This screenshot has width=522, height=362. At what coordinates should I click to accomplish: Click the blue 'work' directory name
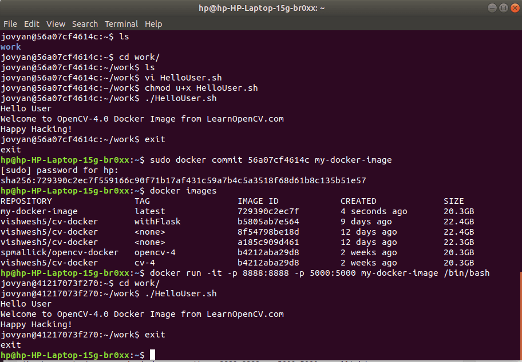tap(11, 47)
